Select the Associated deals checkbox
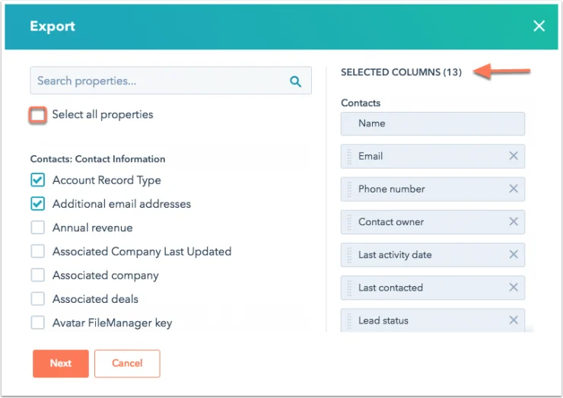This screenshot has width=563, height=398. (38, 299)
